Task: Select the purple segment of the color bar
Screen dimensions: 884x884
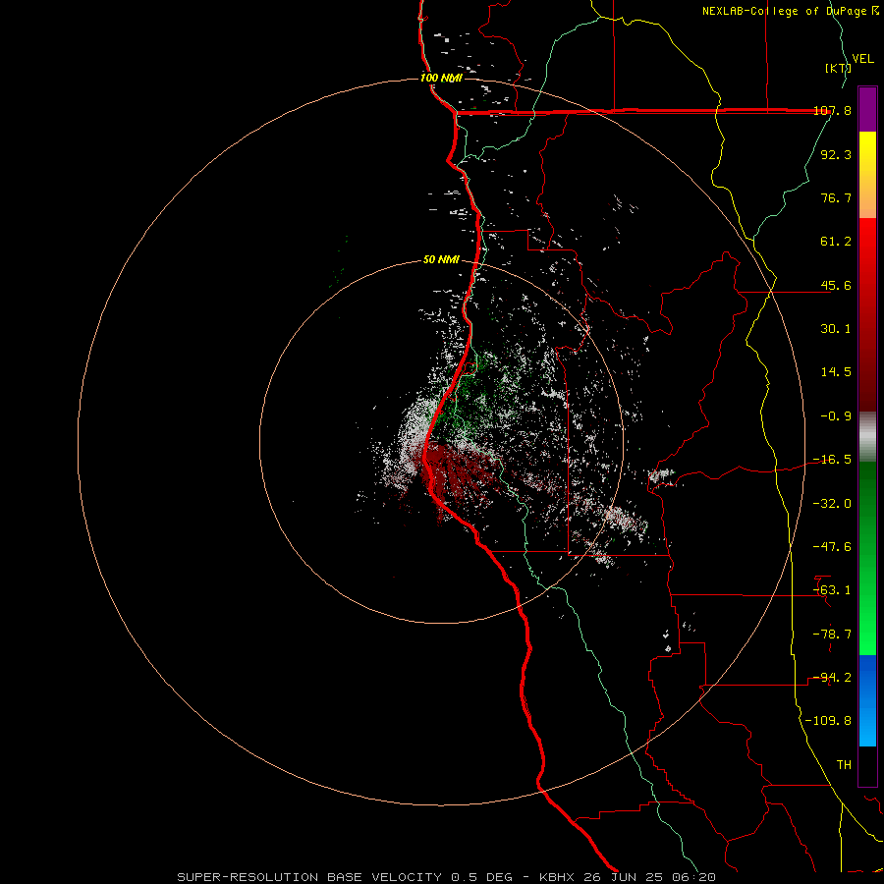Action: [867, 109]
